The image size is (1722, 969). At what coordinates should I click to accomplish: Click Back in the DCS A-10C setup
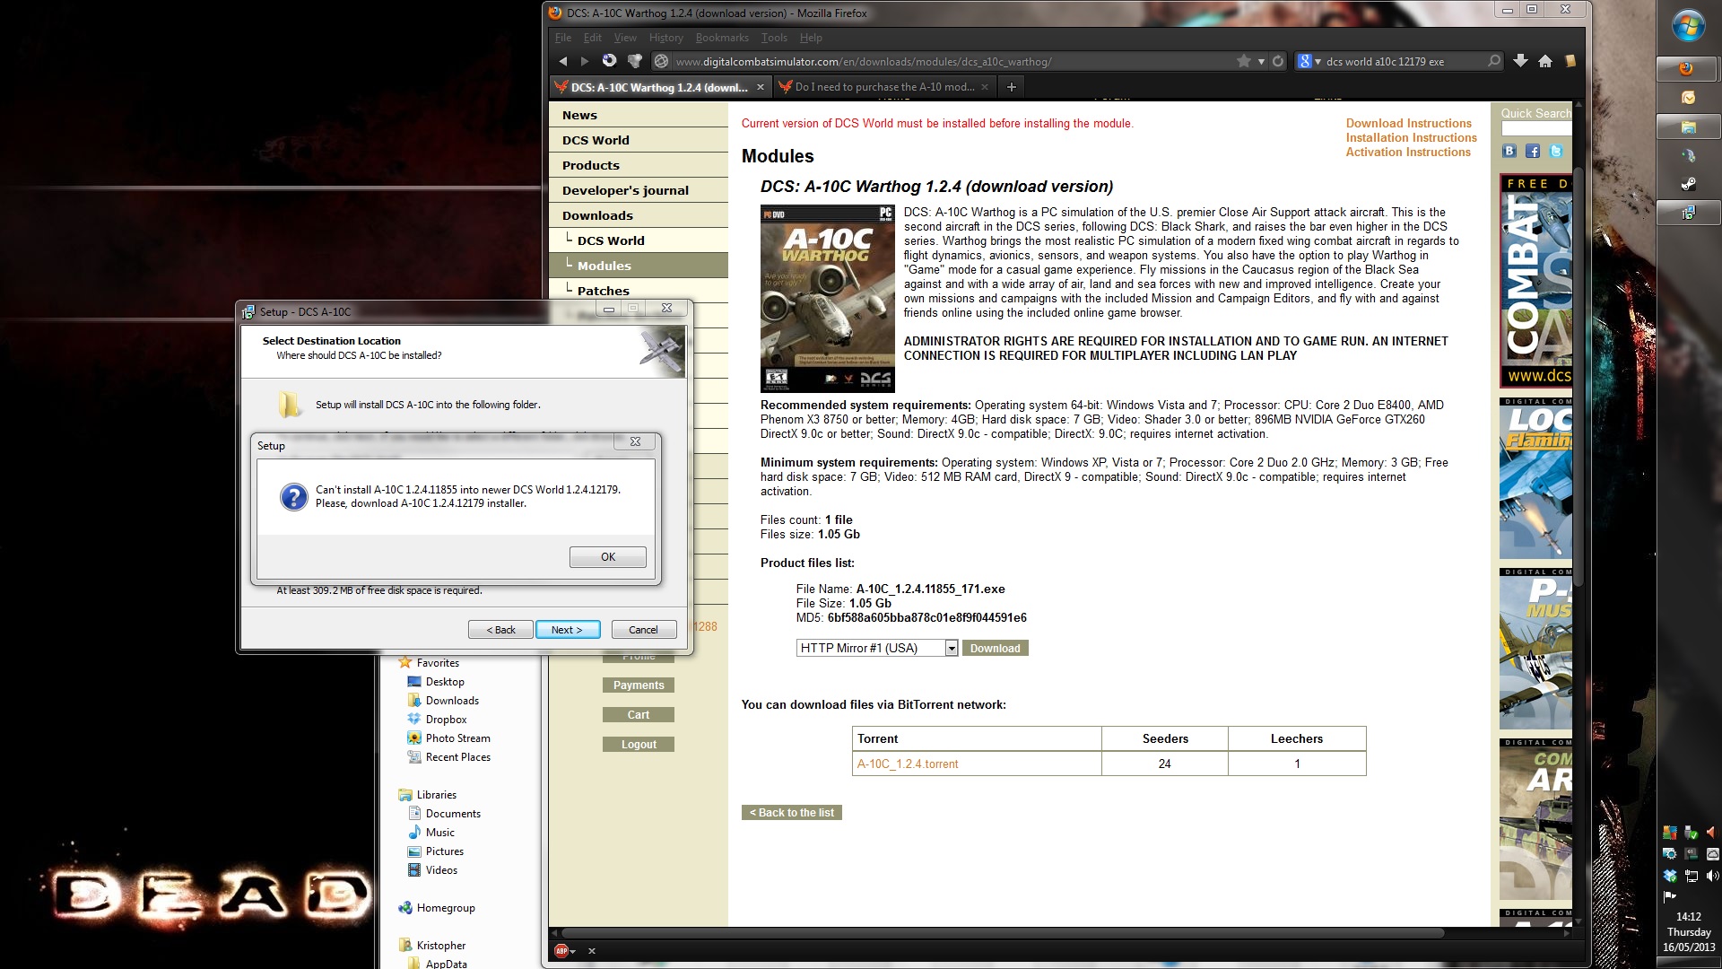(500, 630)
